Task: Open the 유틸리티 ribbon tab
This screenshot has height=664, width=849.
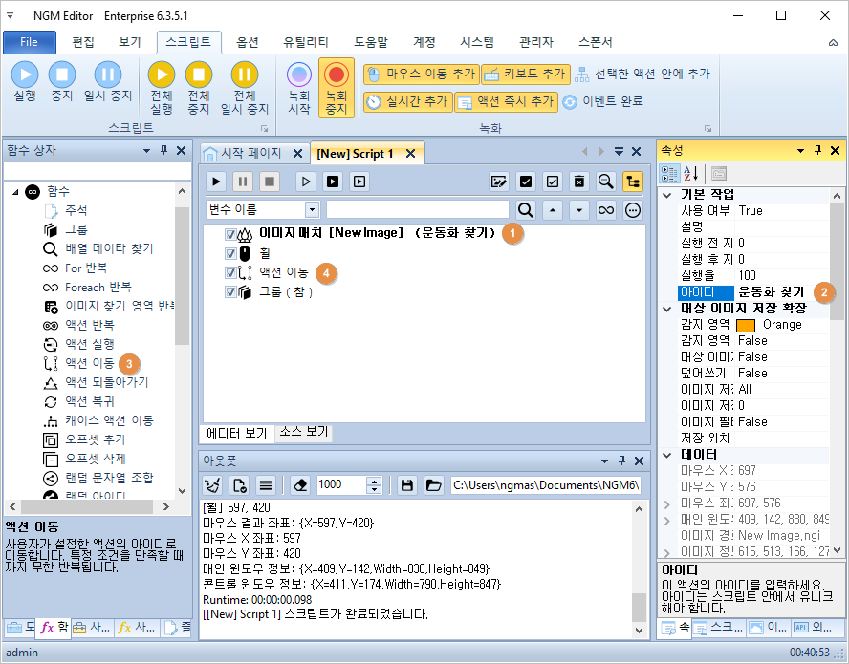Action: [x=306, y=42]
